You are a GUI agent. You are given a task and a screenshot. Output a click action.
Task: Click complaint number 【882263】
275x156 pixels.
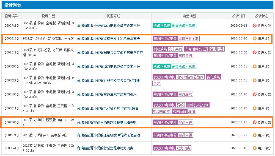[x=11, y=123]
